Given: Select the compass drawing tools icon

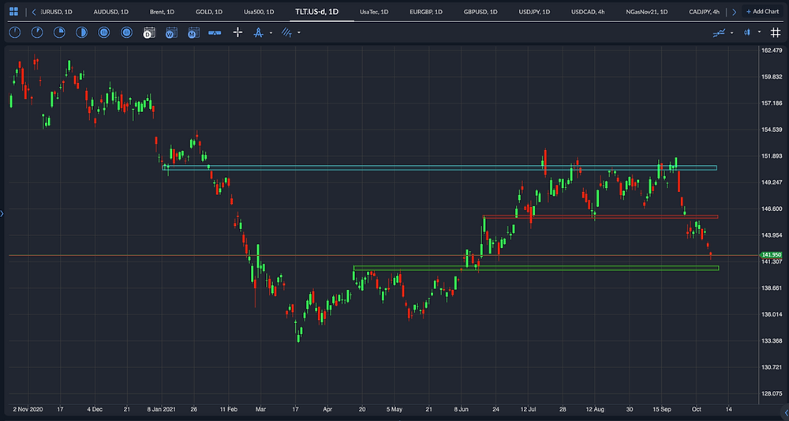Looking at the screenshot, I should coord(259,32).
